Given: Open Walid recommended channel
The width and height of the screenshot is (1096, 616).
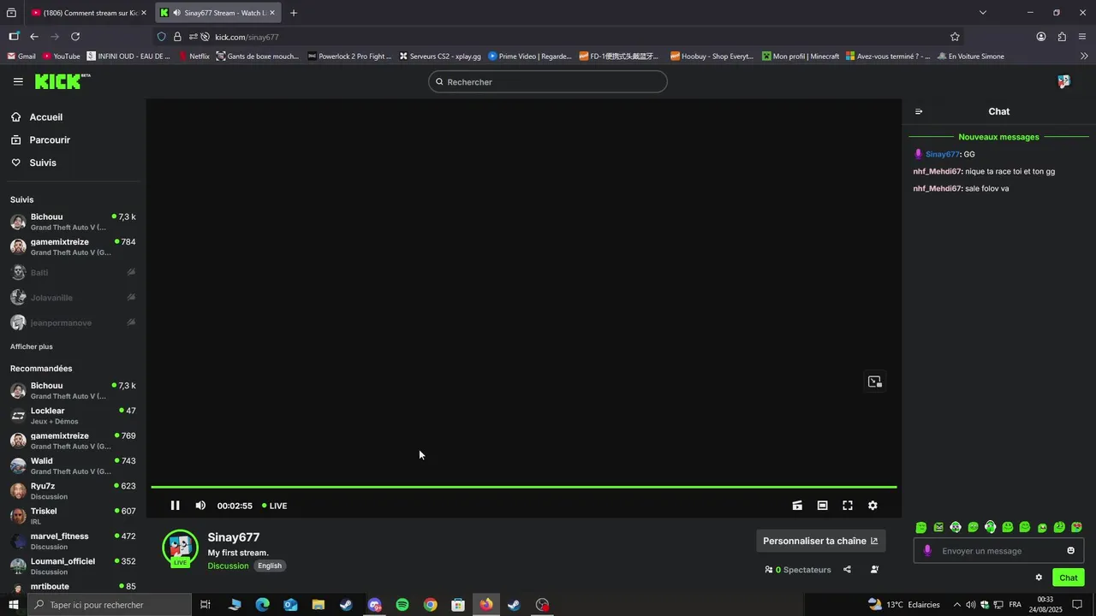Looking at the screenshot, I should pyautogui.click(x=73, y=466).
